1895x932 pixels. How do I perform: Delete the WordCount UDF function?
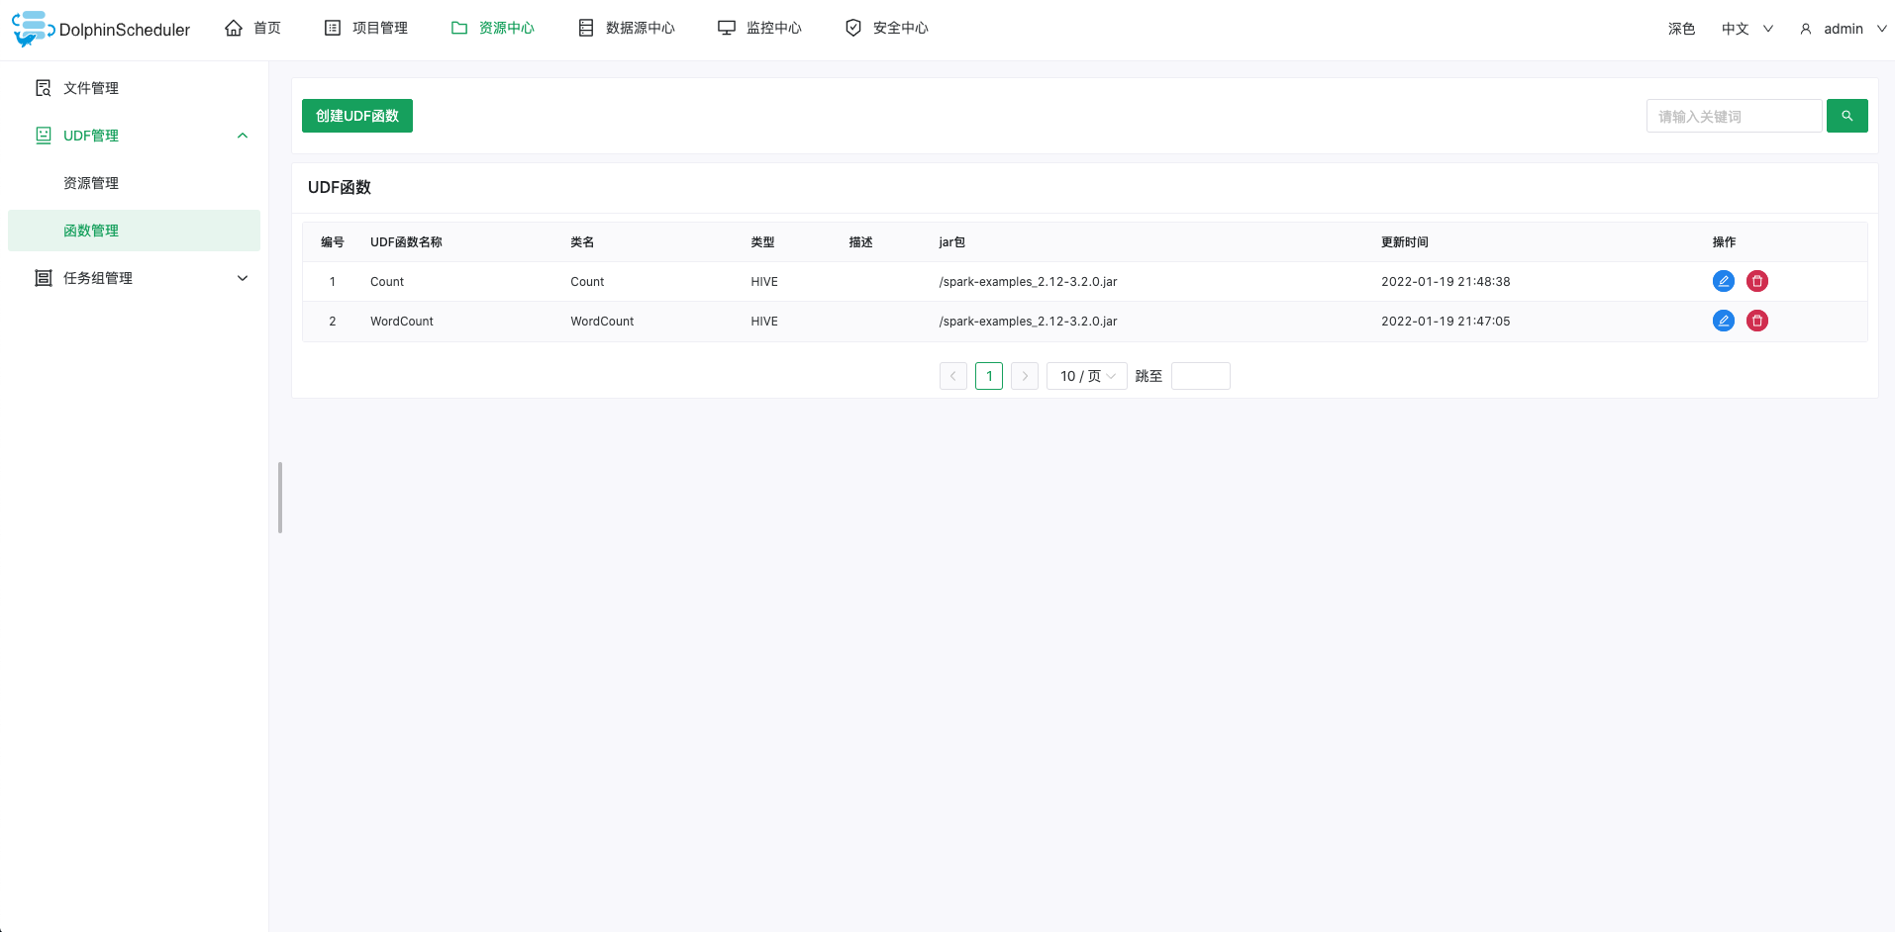coord(1757,321)
